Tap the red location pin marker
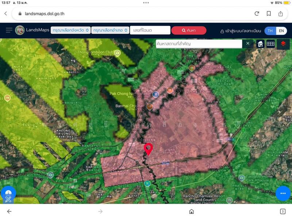The width and height of the screenshot is (292, 219). pyautogui.click(x=148, y=149)
